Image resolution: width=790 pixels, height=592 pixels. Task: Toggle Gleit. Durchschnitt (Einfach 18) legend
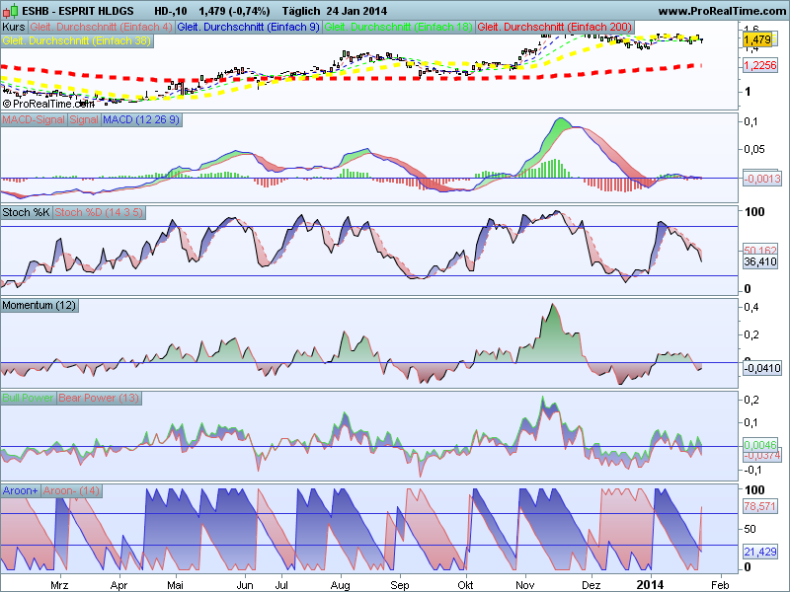click(x=399, y=27)
